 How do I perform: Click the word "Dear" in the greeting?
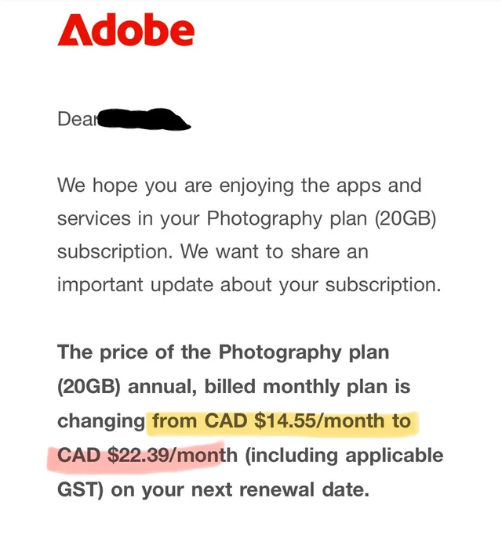75,120
